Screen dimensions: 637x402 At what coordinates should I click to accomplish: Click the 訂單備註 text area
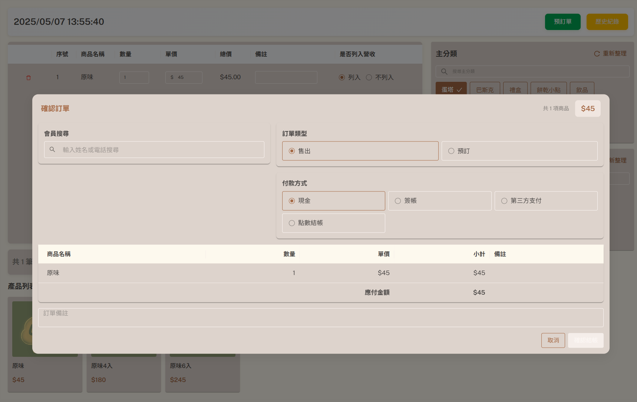[x=320, y=318]
